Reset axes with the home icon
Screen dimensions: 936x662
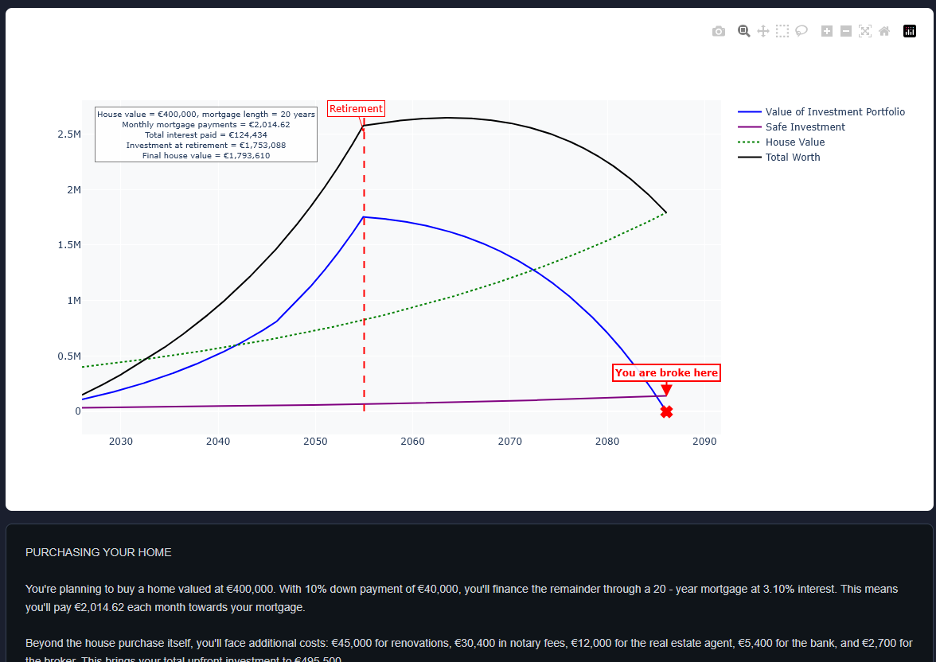point(883,30)
